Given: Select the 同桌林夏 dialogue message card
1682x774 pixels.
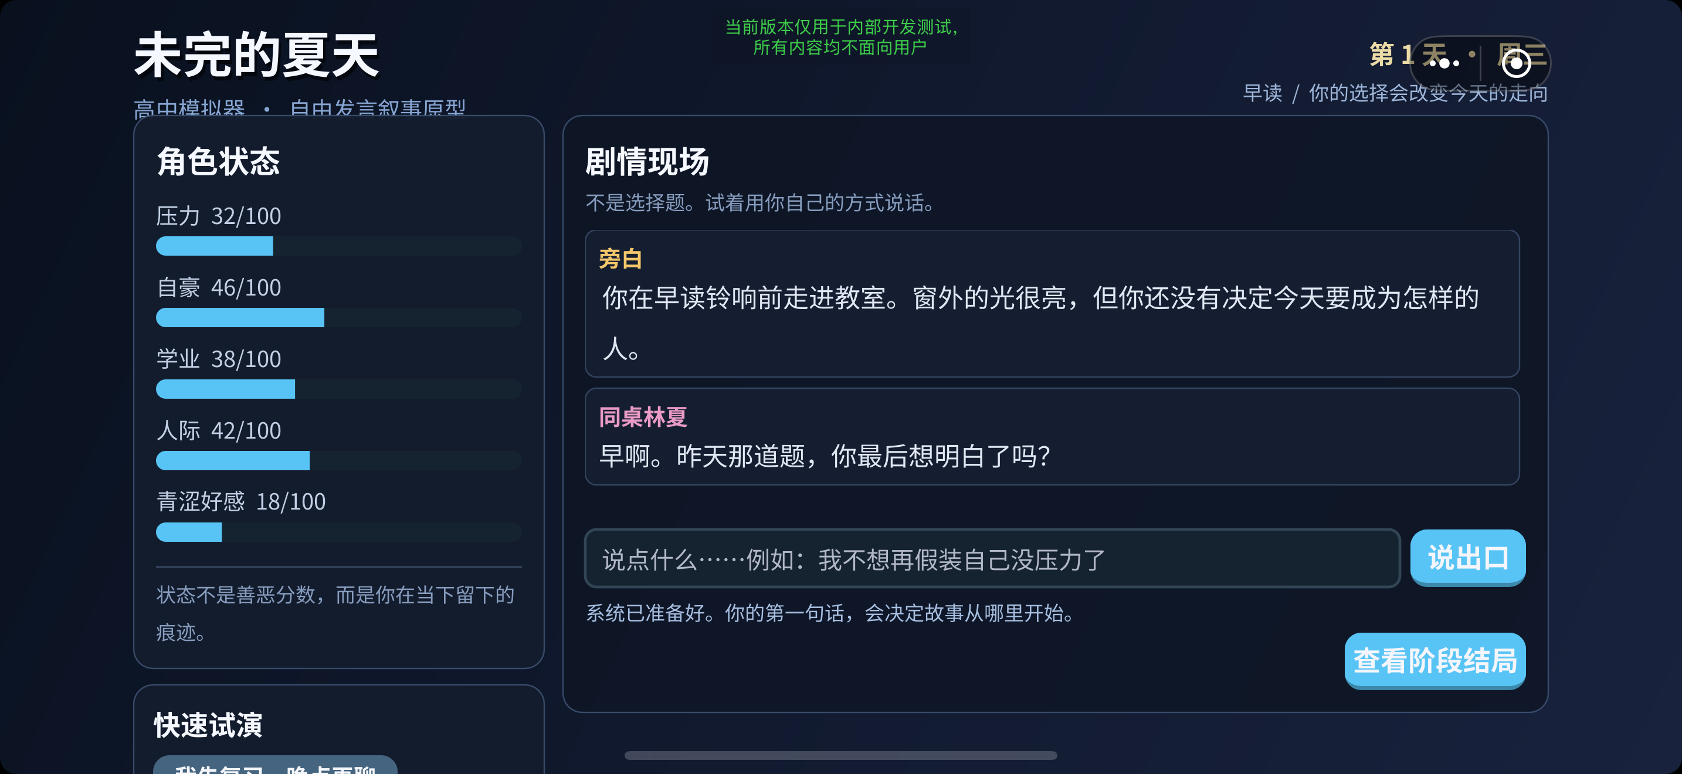Looking at the screenshot, I should (1052, 437).
